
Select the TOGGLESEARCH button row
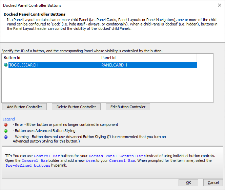pyautogui.click(x=103, y=65)
